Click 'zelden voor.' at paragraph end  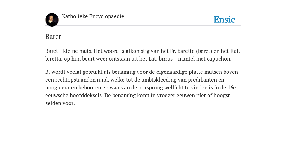point(60,103)
